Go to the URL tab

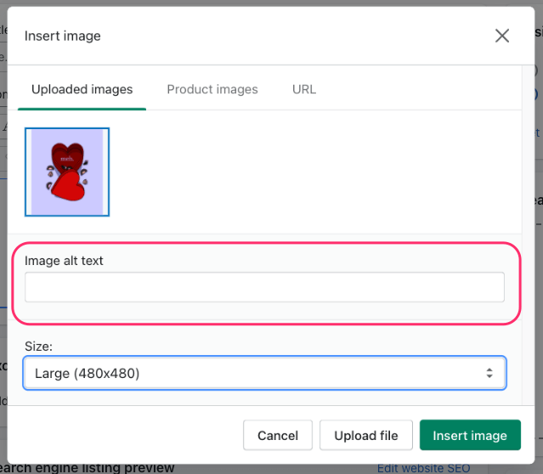(304, 89)
